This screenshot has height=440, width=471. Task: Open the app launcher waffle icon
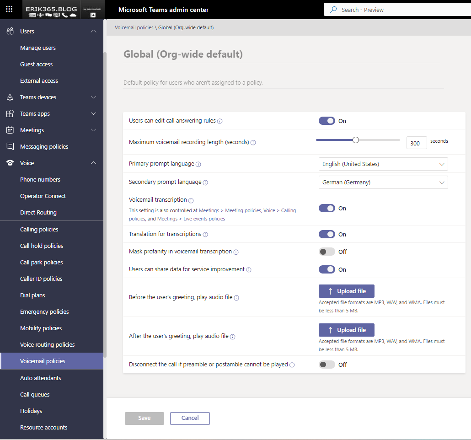[9, 9]
